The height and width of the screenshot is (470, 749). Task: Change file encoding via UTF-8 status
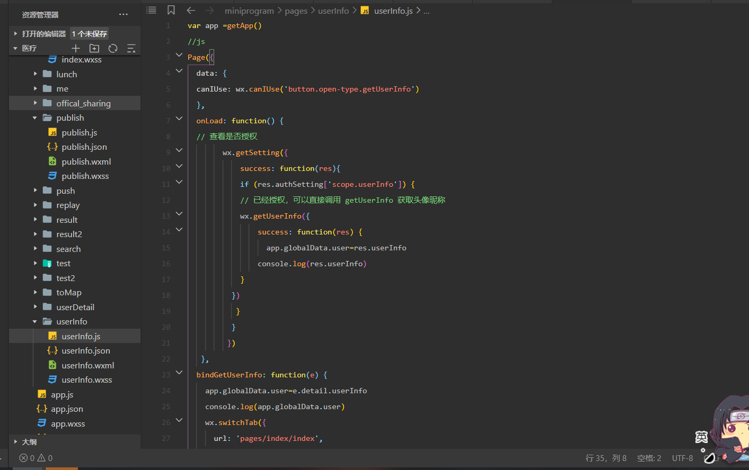682,458
